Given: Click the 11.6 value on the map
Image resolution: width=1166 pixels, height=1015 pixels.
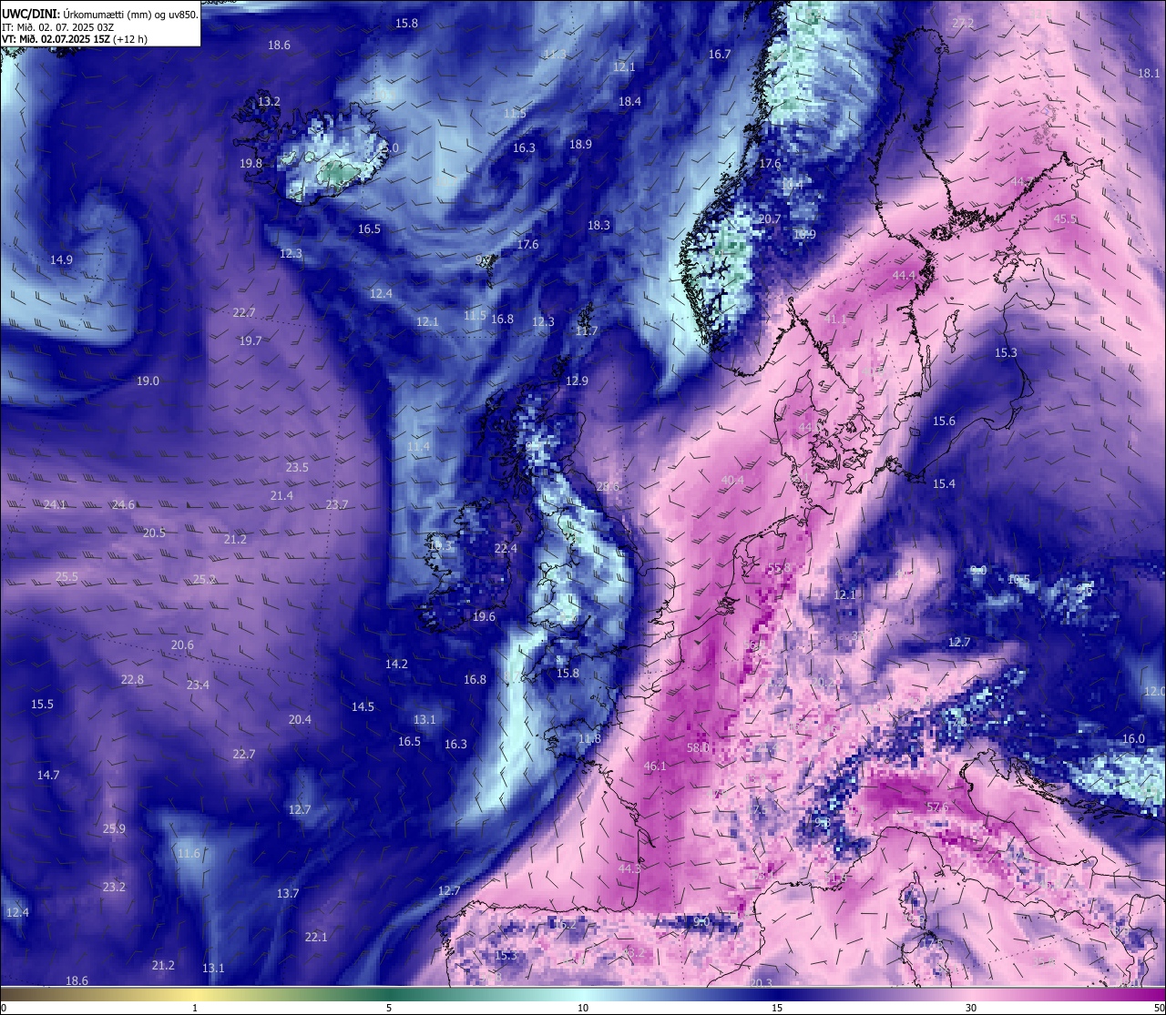Looking at the screenshot, I should (x=189, y=854).
